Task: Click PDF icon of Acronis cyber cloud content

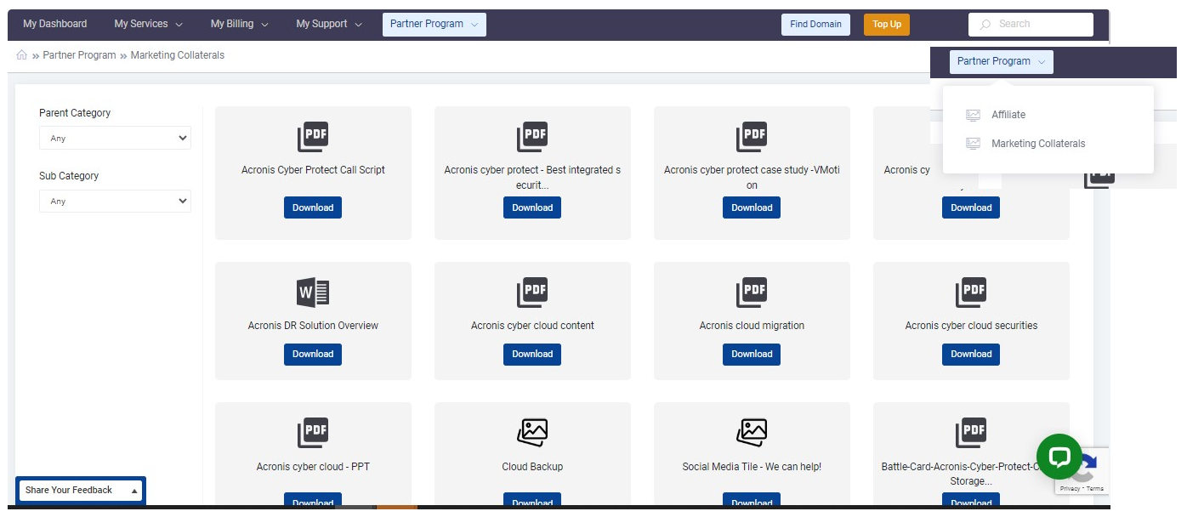Action: pyautogui.click(x=532, y=293)
